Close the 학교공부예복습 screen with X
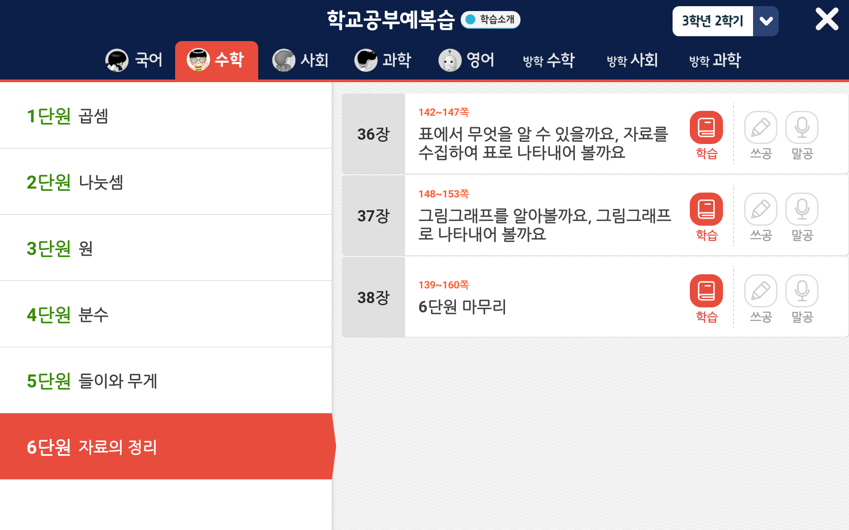This screenshot has width=849, height=530. click(x=826, y=19)
